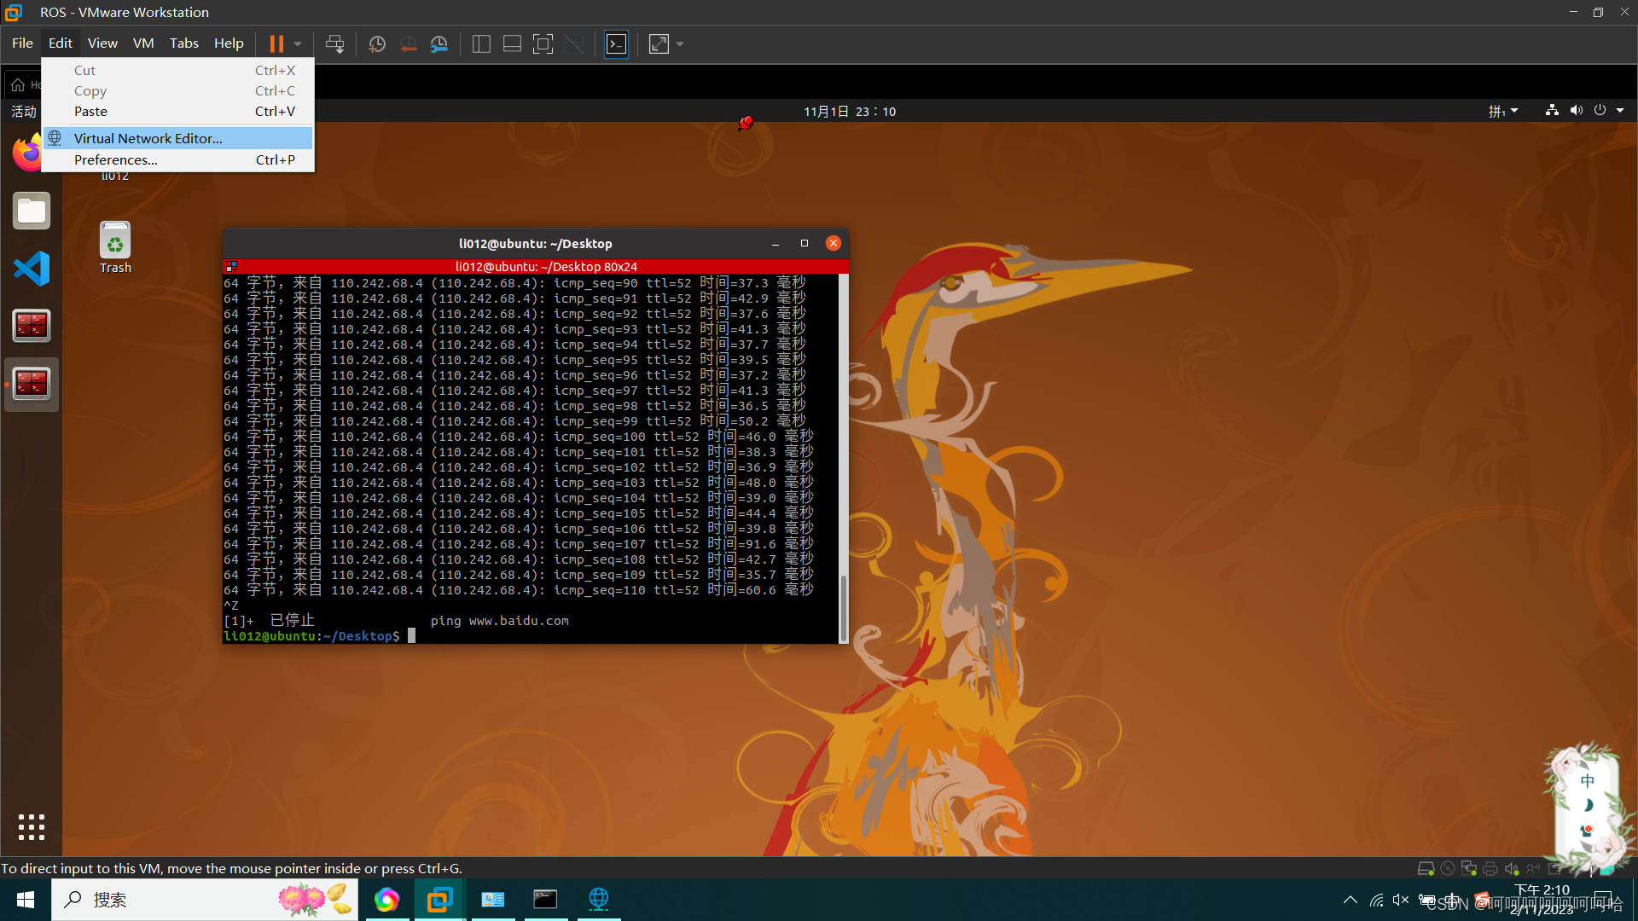The height and width of the screenshot is (921, 1638).
Task: Select Virtual Network Editor menu item
Action: pyautogui.click(x=148, y=138)
